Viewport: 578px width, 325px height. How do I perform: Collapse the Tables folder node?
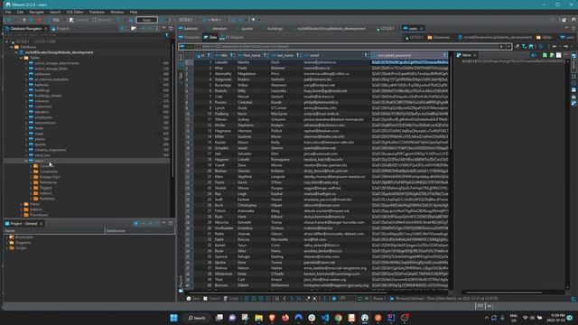coord(21,58)
